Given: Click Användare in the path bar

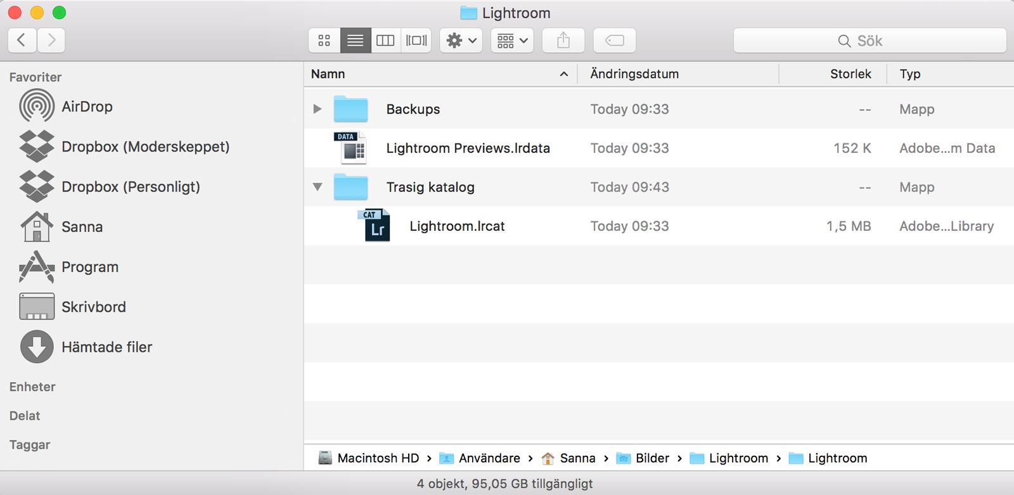Looking at the screenshot, I should click(x=480, y=458).
